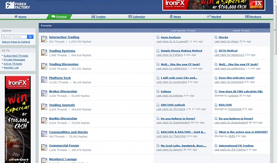Click username pipfarming under Last Replied Thread

click(180, 68)
